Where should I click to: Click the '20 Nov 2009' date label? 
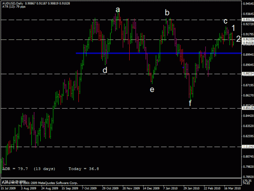click(x=131, y=189)
